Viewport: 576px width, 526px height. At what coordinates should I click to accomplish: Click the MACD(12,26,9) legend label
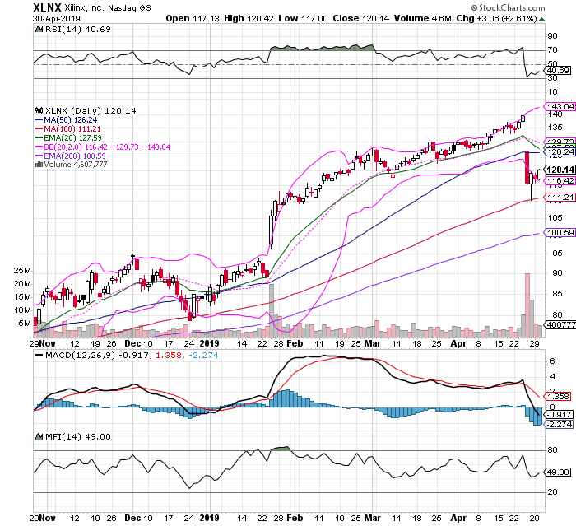80,356
